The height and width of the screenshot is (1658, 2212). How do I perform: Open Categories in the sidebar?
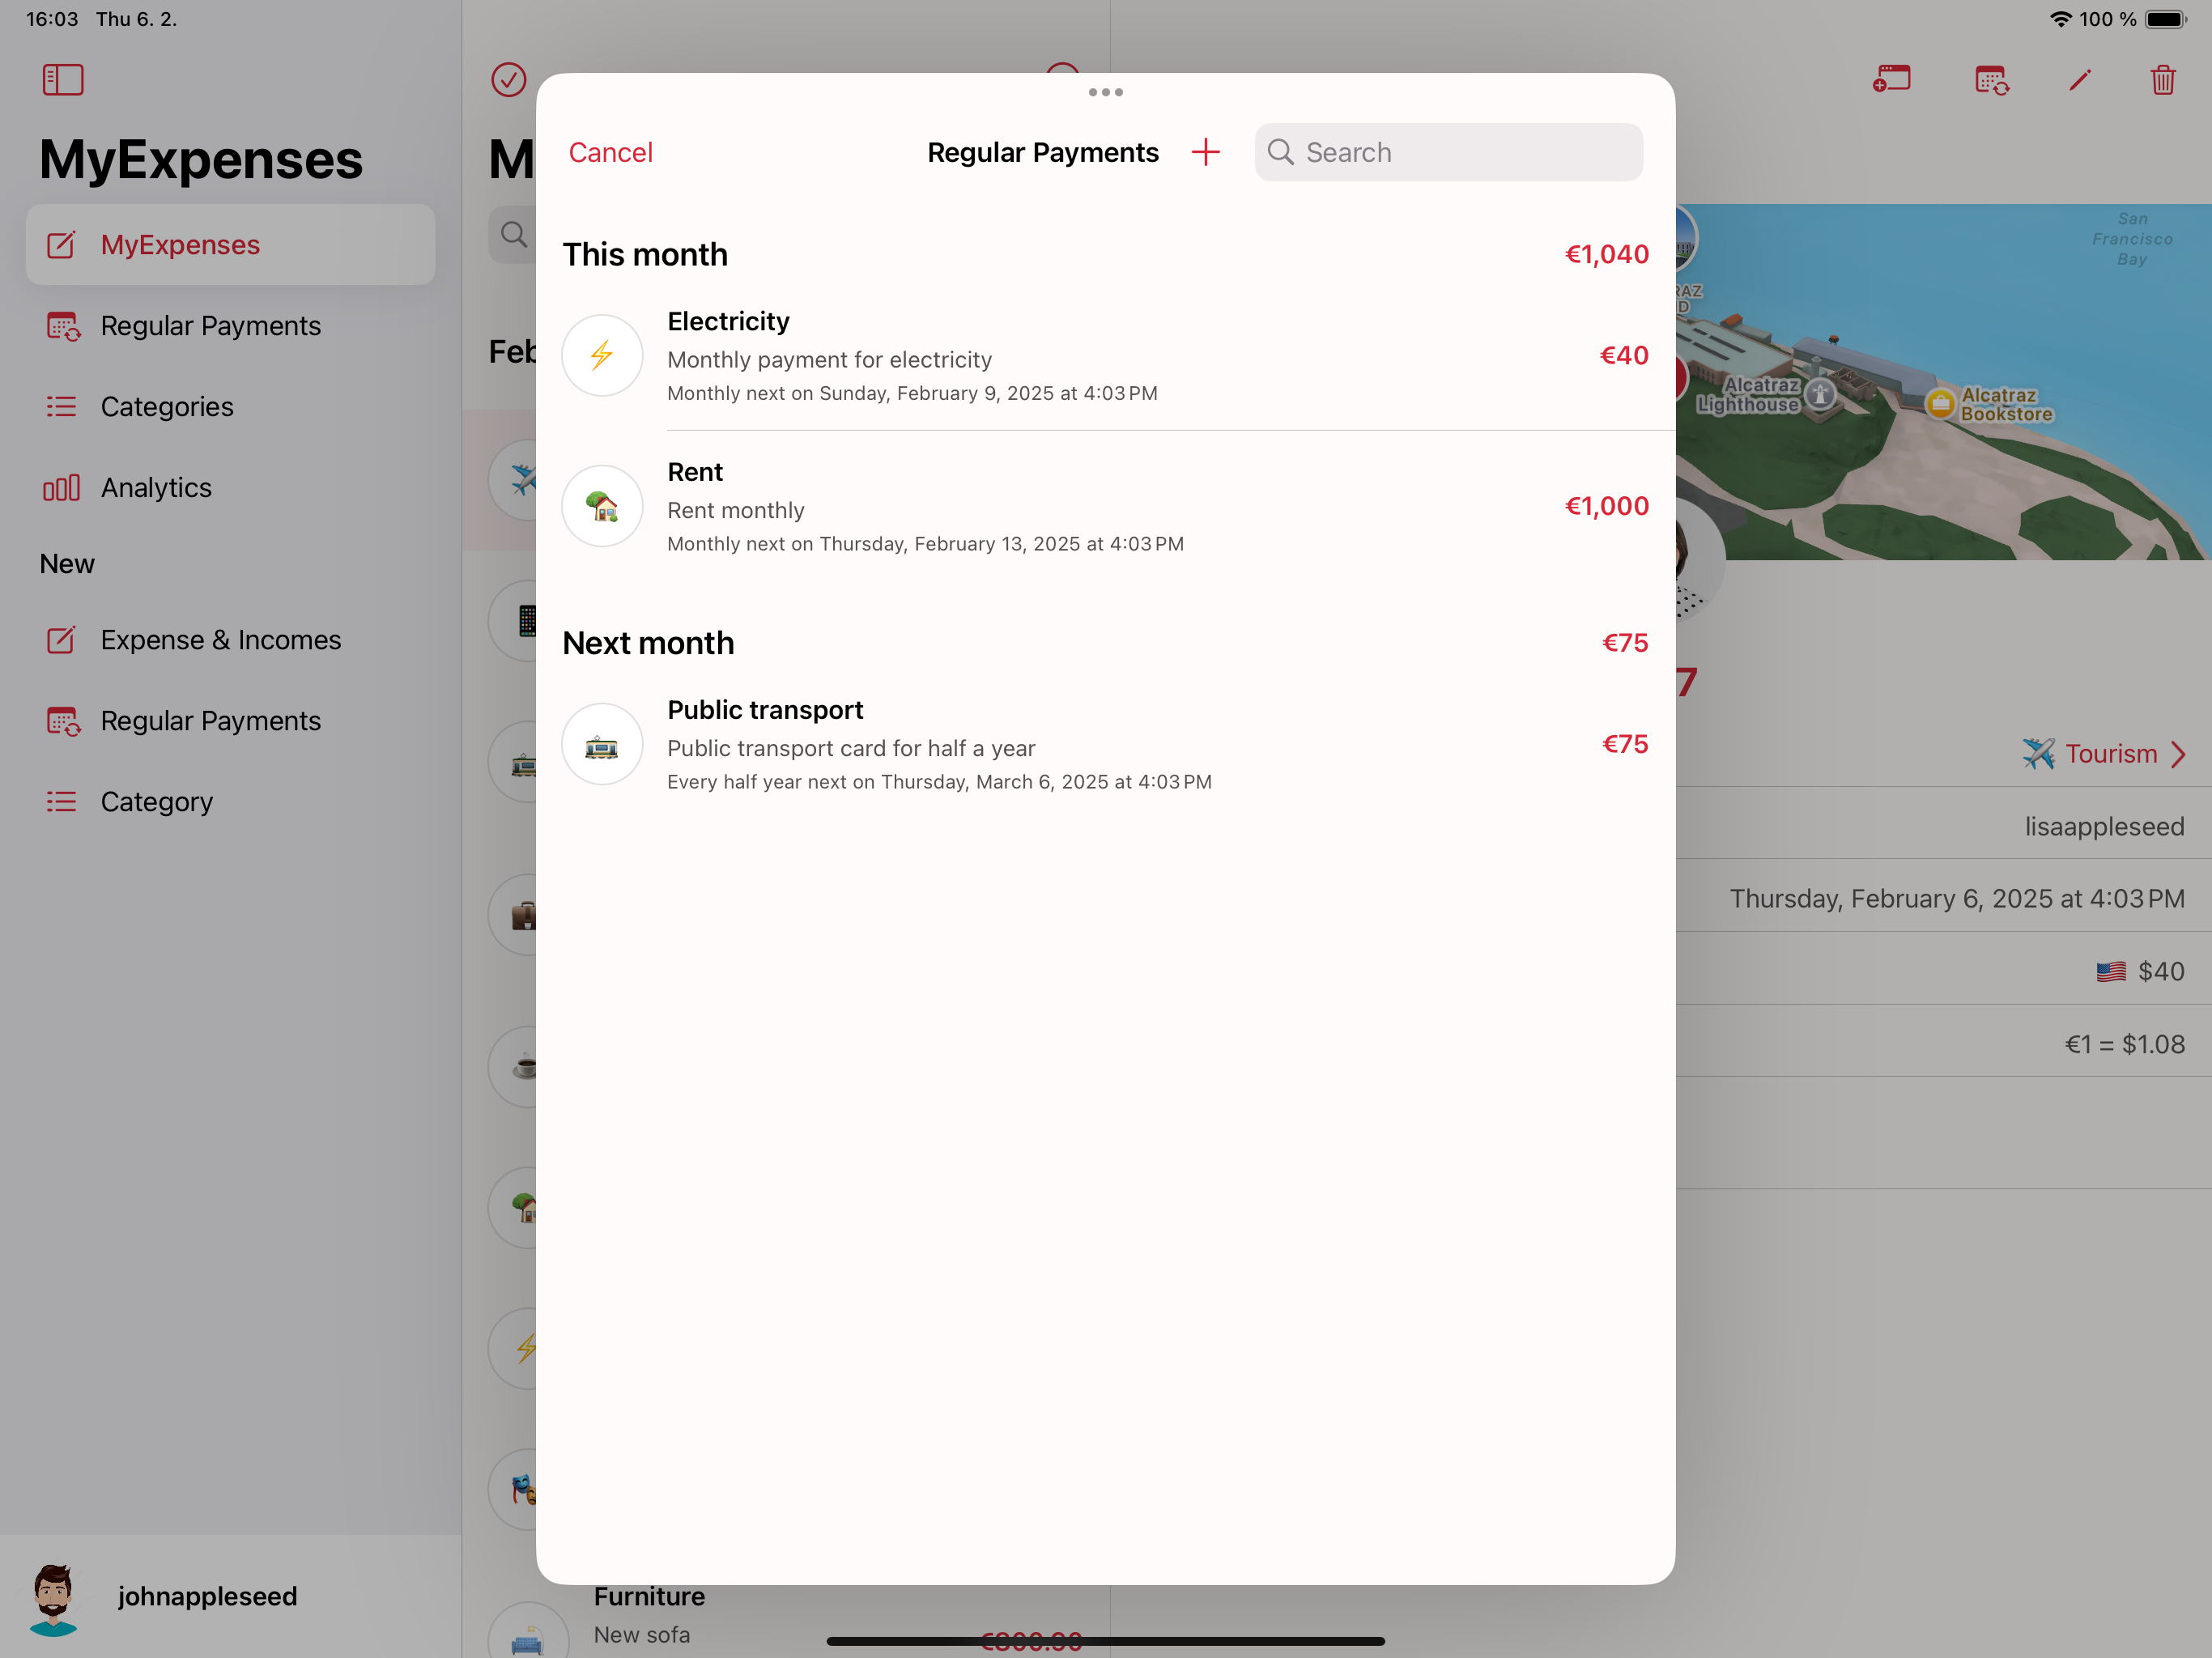point(230,407)
